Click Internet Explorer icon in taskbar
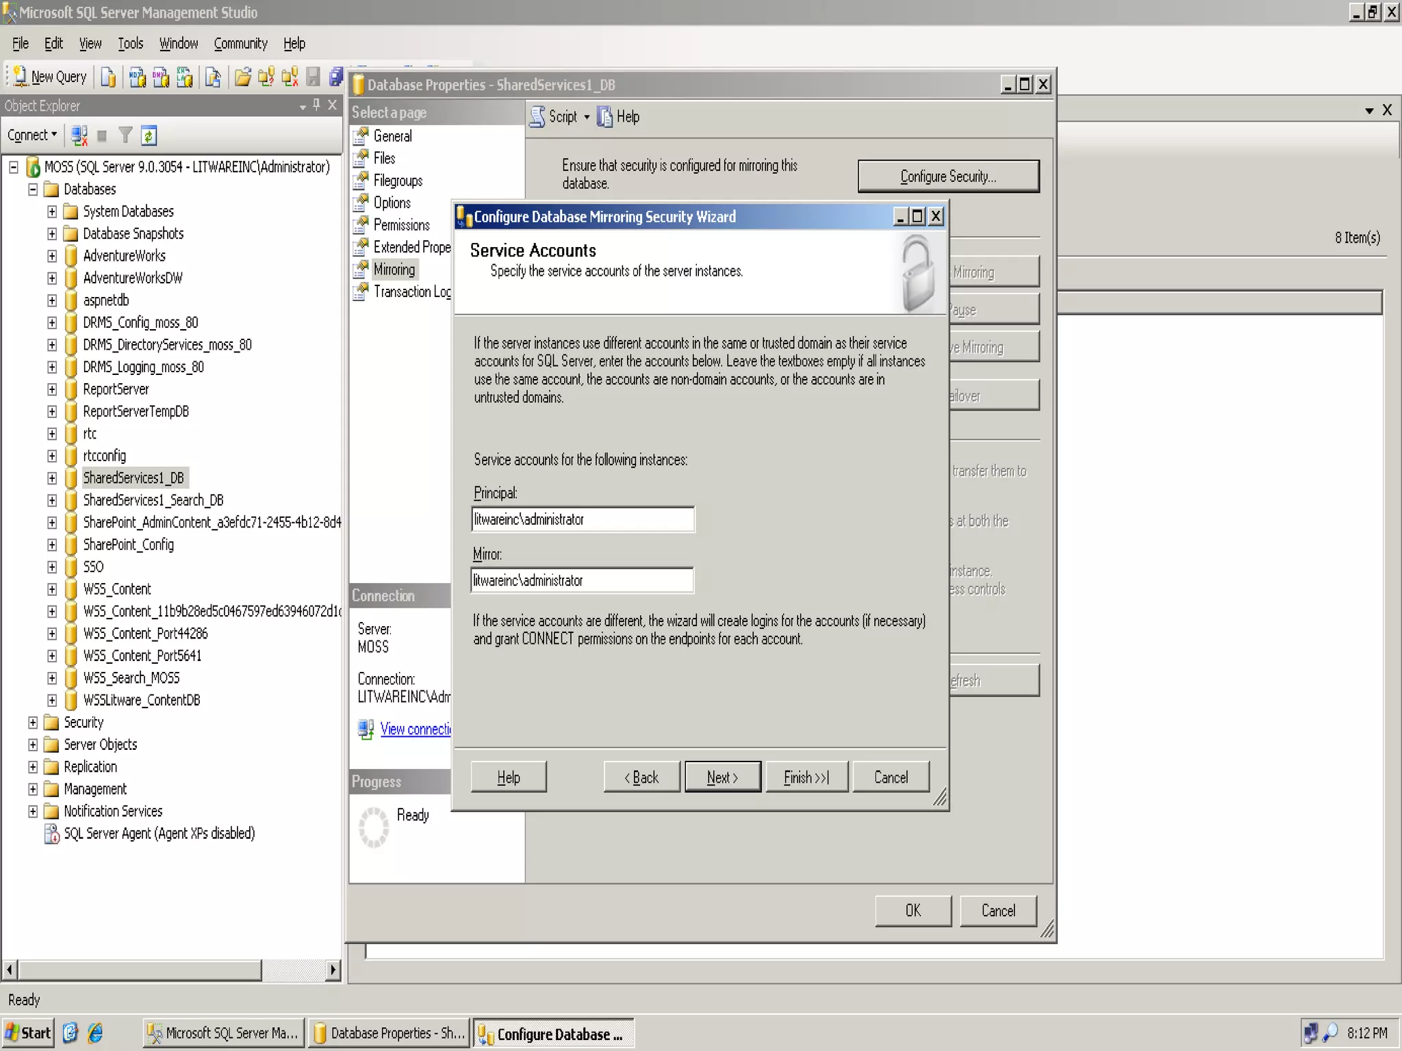Viewport: 1402px width, 1051px height. coord(95,1033)
